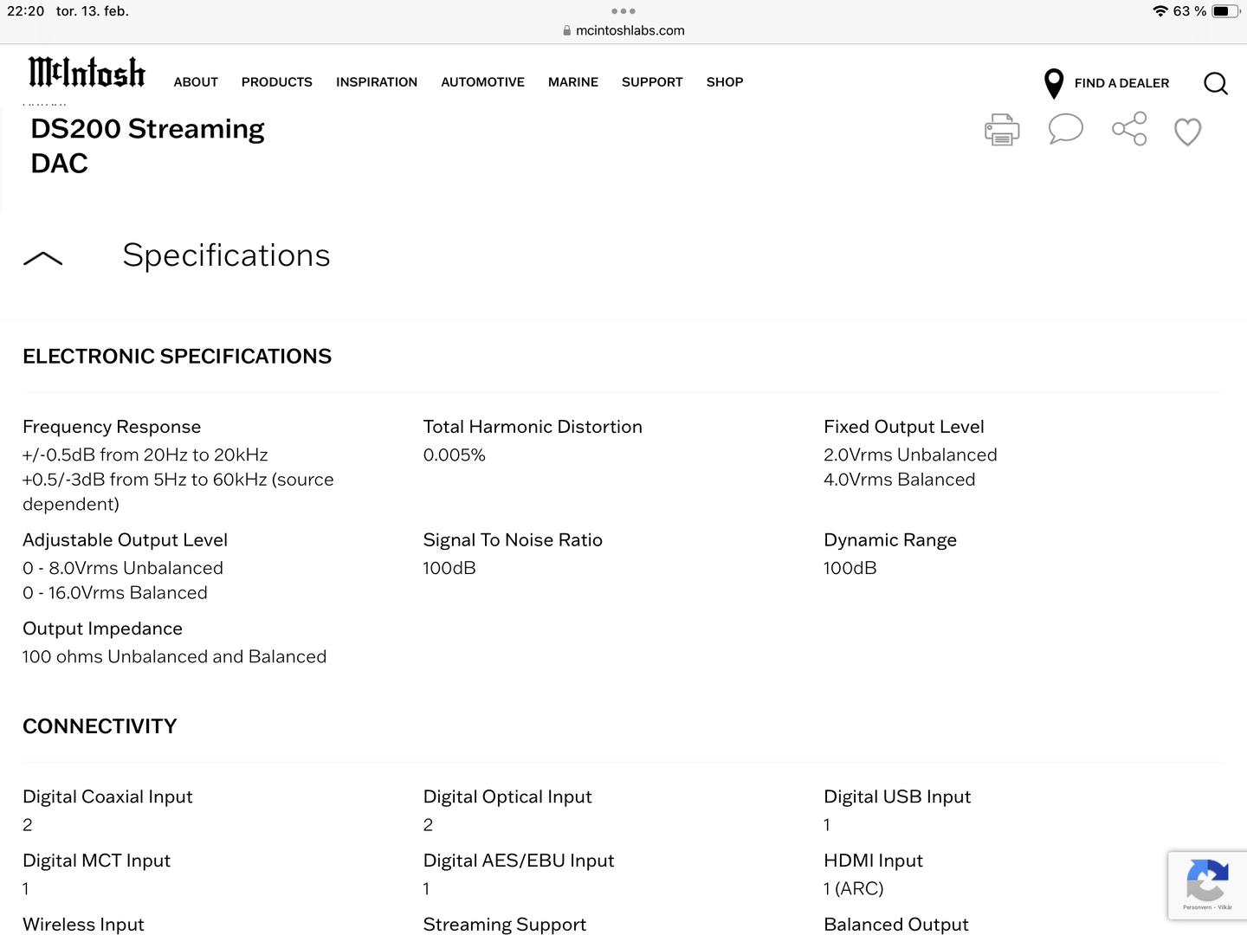This screenshot has height=935, width=1247.
Task: Select the Signal To Noise Ratio label
Action: tap(513, 540)
